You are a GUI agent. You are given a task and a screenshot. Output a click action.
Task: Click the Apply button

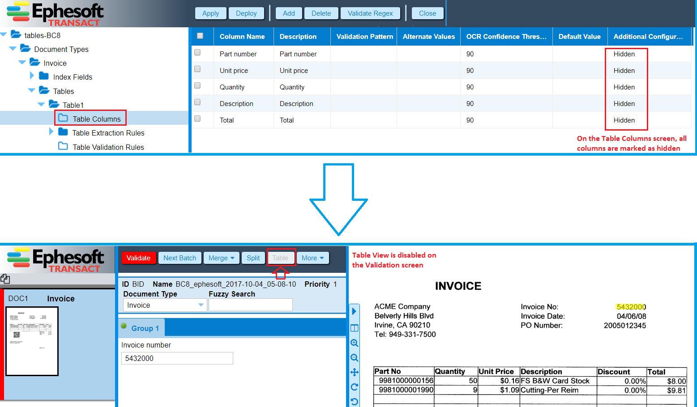click(x=210, y=13)
